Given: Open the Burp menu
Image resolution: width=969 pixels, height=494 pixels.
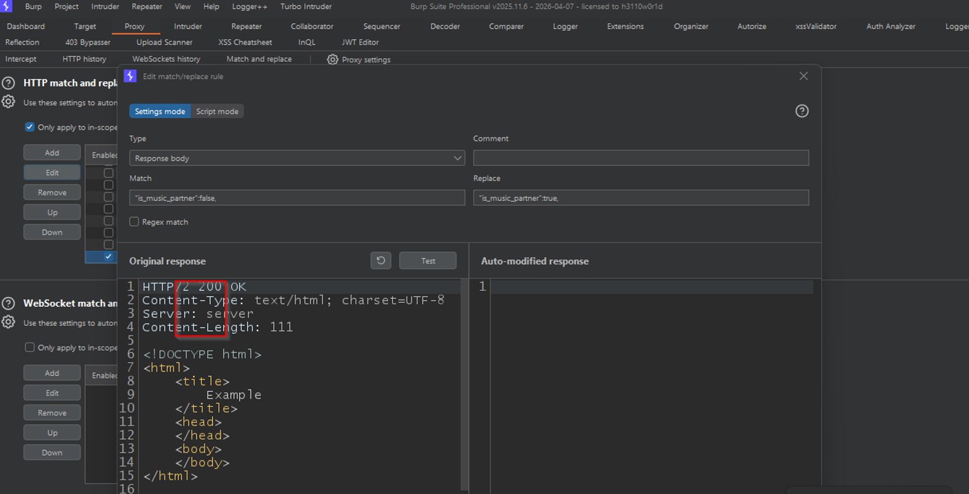Looking at the screenshot, I should [x=33, y=6].
